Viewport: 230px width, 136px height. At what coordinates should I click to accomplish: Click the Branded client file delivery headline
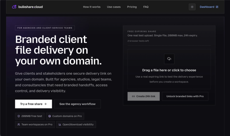[x=58, y=50]
